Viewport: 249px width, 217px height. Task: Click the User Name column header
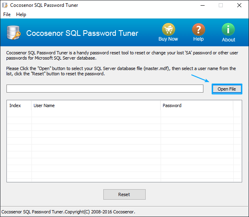[96, 105]
